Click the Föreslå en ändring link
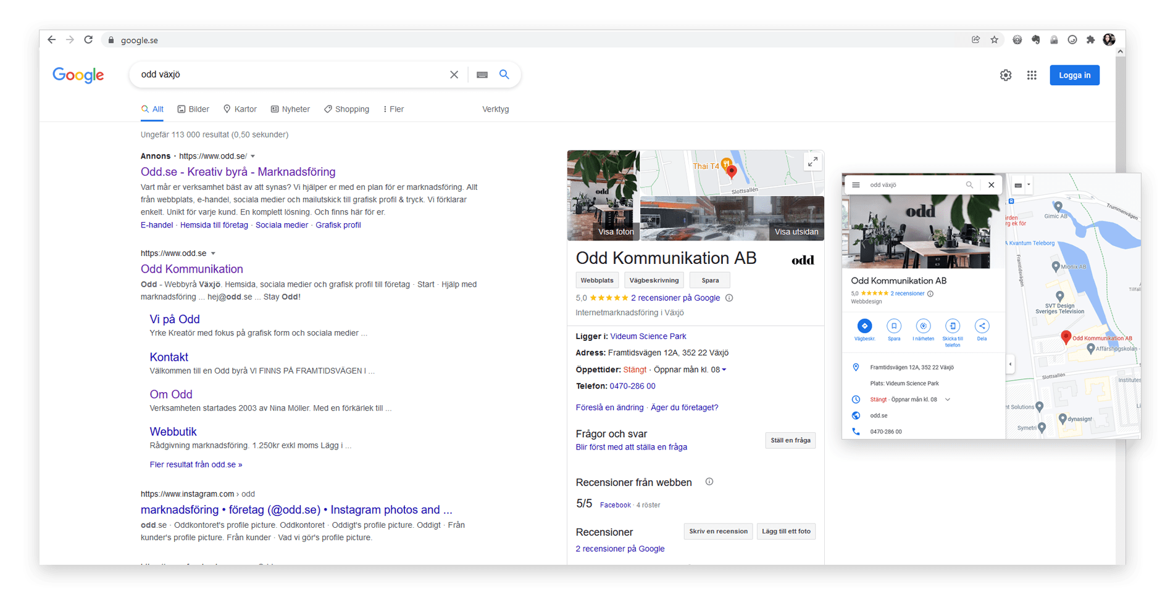Viewport: 1165px width, 603px height. pyautogui.click(x=609, y=408)
